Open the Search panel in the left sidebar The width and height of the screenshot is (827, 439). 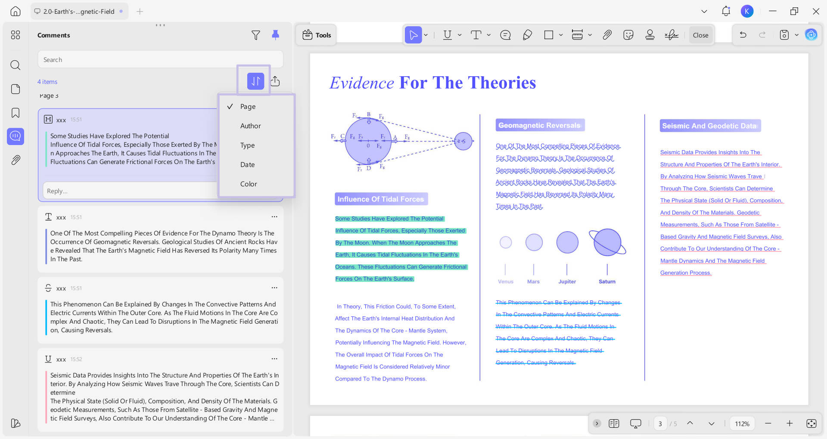point(16,65)
